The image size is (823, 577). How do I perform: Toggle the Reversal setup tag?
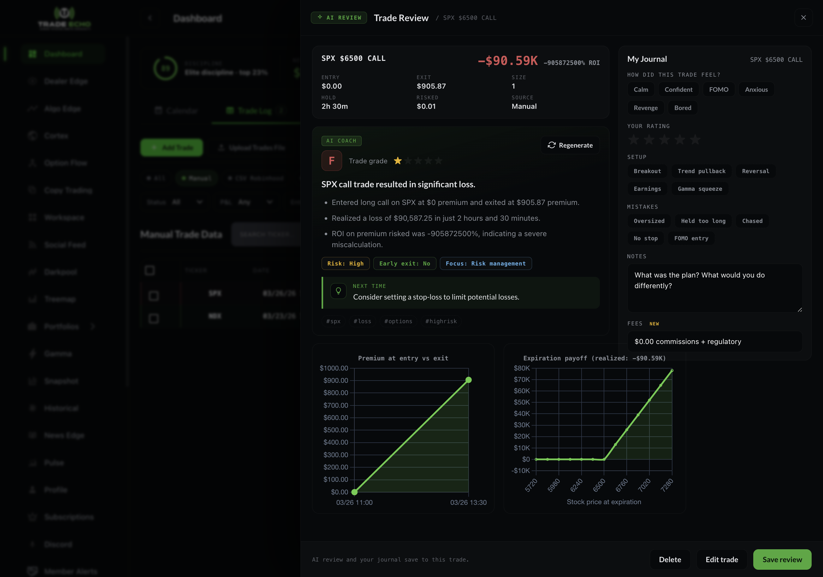pyautogui.click(x=755, y=171)
